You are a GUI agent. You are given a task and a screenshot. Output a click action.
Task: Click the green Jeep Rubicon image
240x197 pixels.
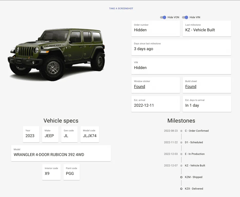pyautogui.click(x=56, y=54)
